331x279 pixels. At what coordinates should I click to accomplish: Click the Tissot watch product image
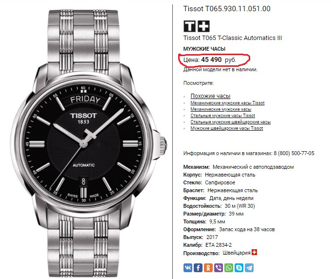tap(89, 143)
